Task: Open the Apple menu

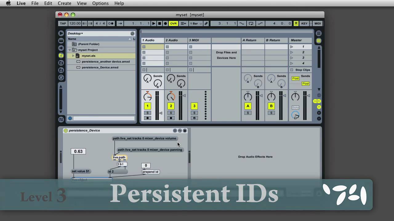Action: (x=9, y=3)
